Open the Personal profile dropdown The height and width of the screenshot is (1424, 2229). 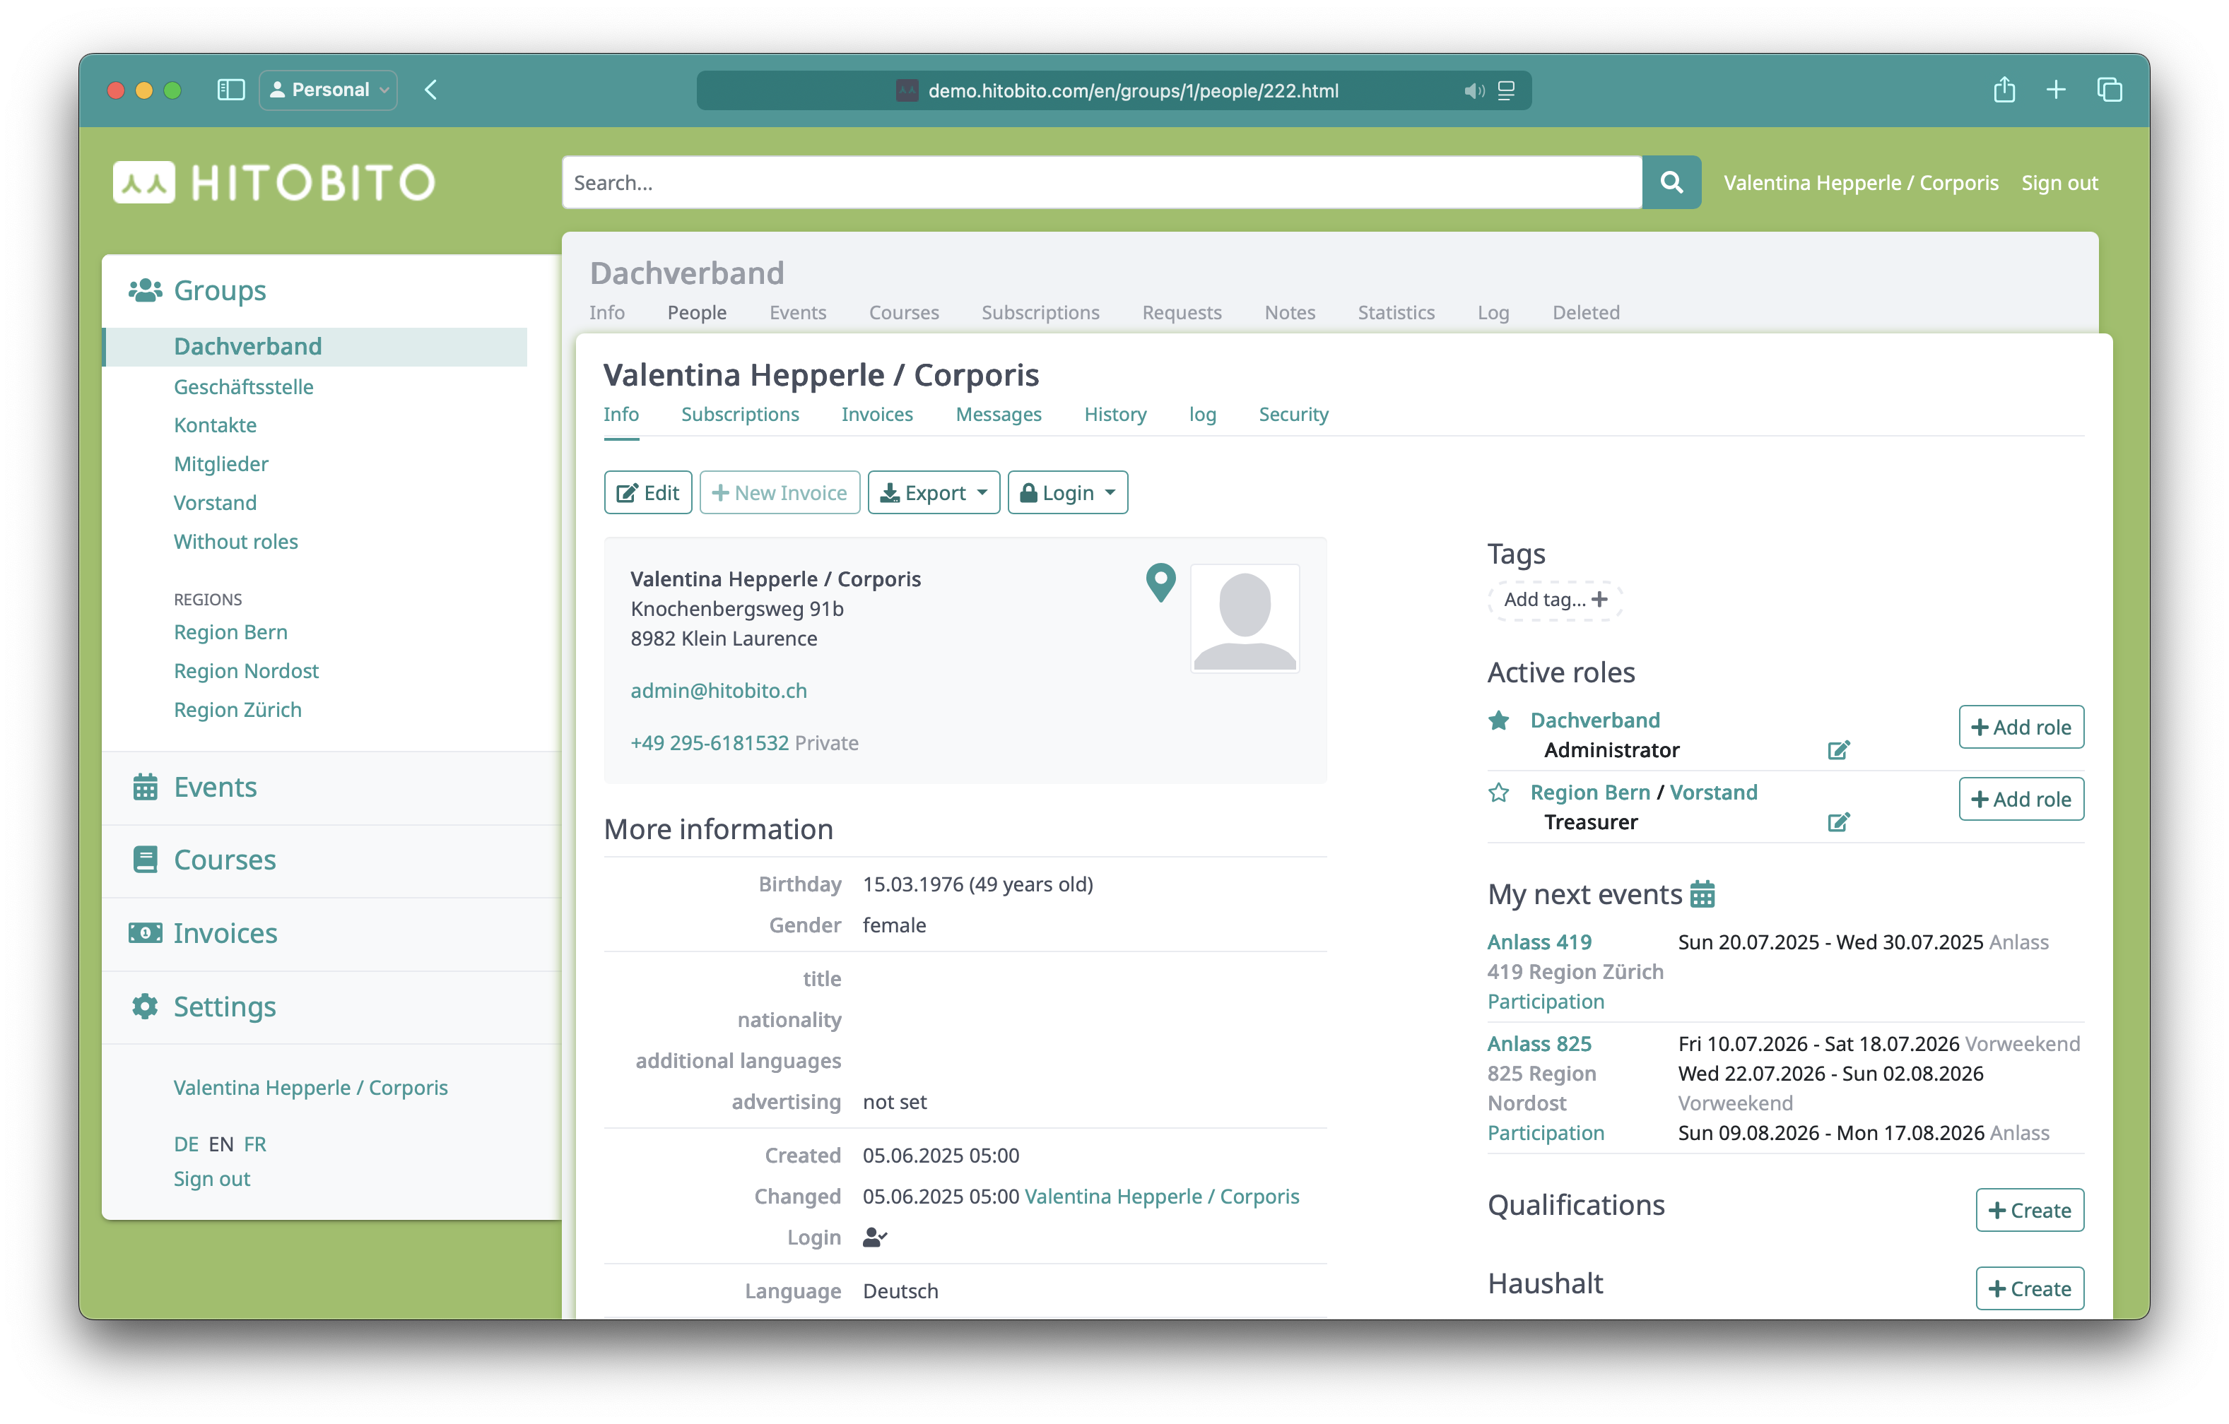pos(329,90)
